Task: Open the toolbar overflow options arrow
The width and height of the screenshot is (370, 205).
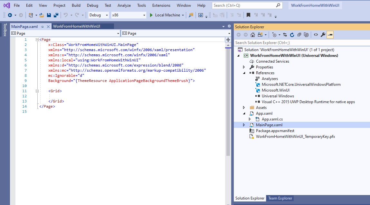Action: [x=276, y=17]
